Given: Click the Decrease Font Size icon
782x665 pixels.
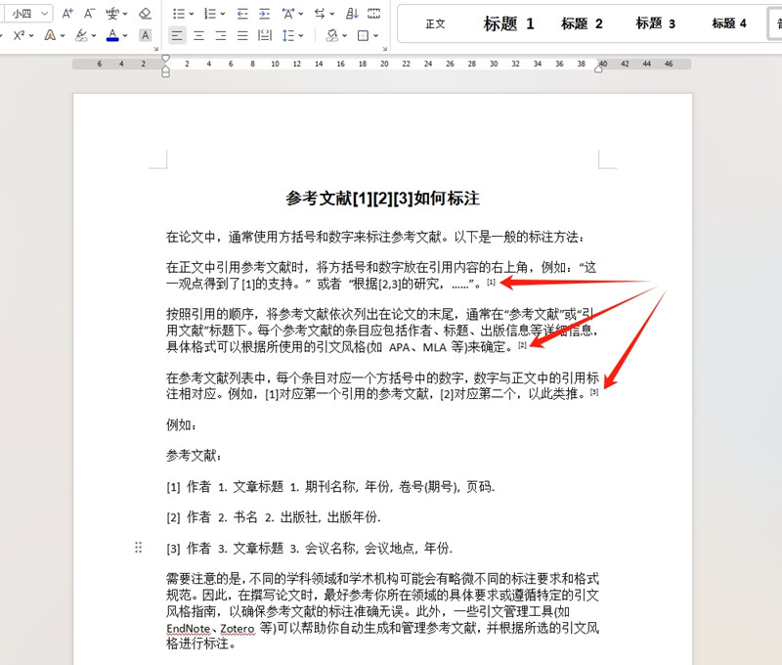Looking at the screenshot, I should point(86,13).
